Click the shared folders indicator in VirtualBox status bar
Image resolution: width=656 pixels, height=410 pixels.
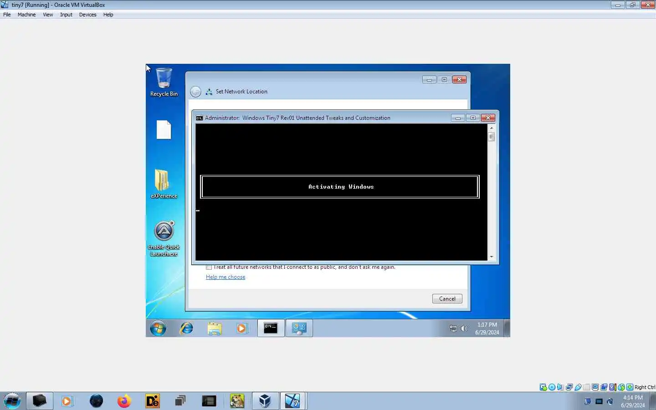pyautogui.click(x=587, y=387)
